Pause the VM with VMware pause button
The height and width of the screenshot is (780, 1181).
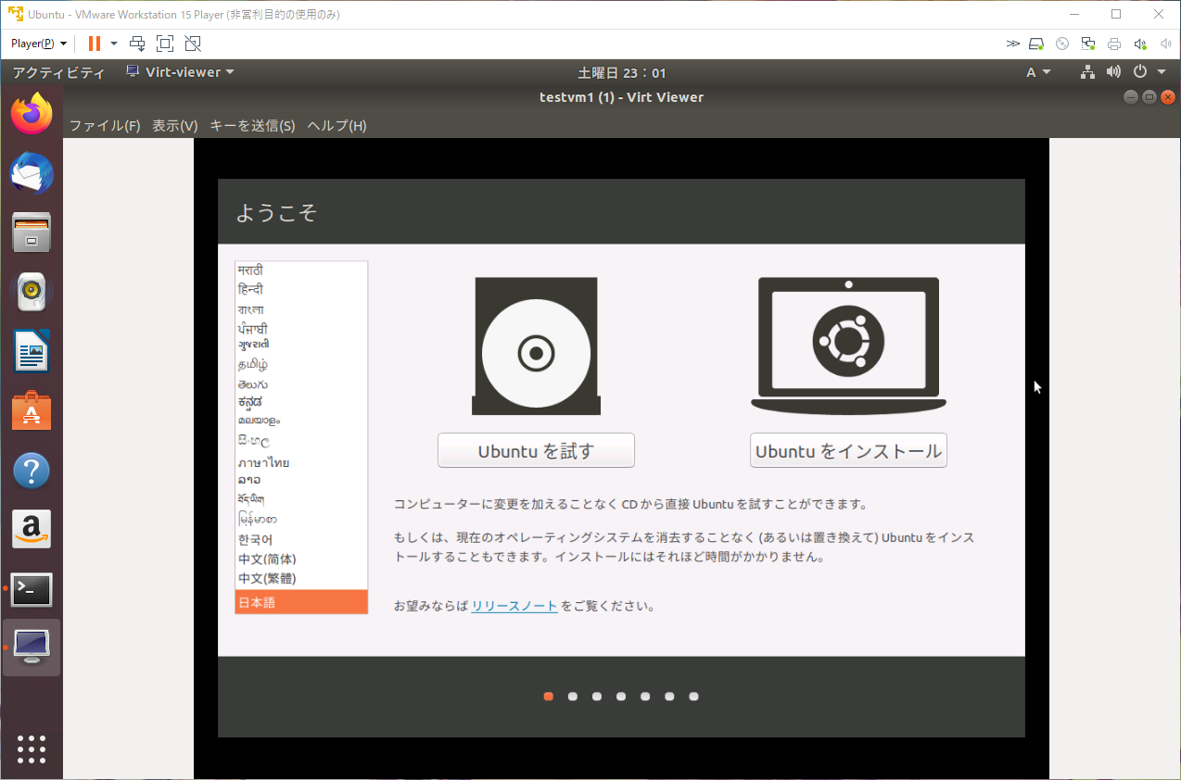pos(95,44)
